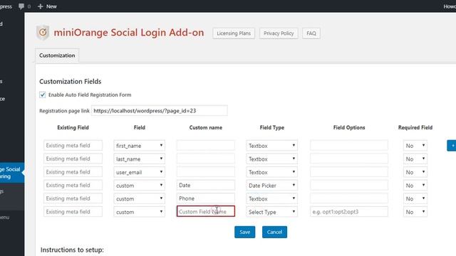Toggle Enable Auto Field Registration Form checkbox

(43, 95)
